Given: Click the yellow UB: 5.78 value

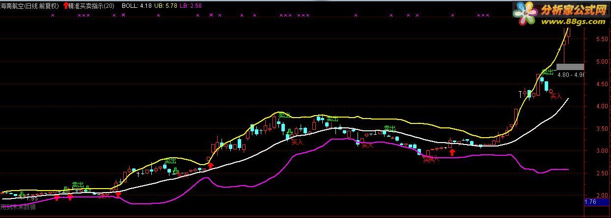Looking at the screenshot, I should click(x=166, y=6).
